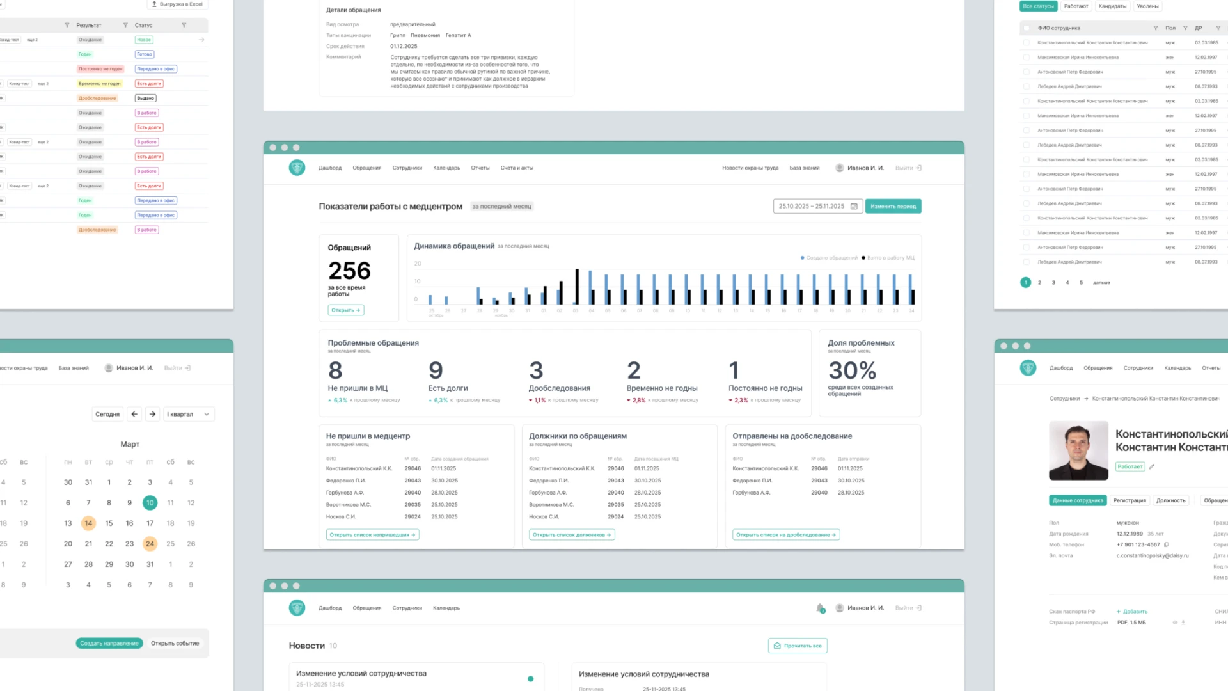The width and height of the screenshot is (1228, 691).
Task: Click the calendar previous arrow button
Action: point(134,415)
